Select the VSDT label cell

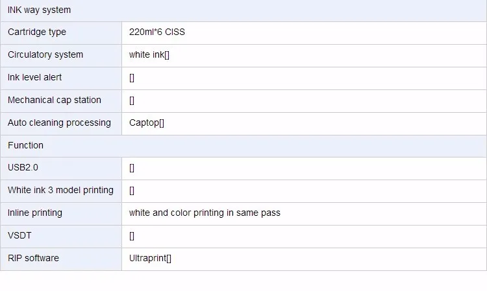(19, 236)
